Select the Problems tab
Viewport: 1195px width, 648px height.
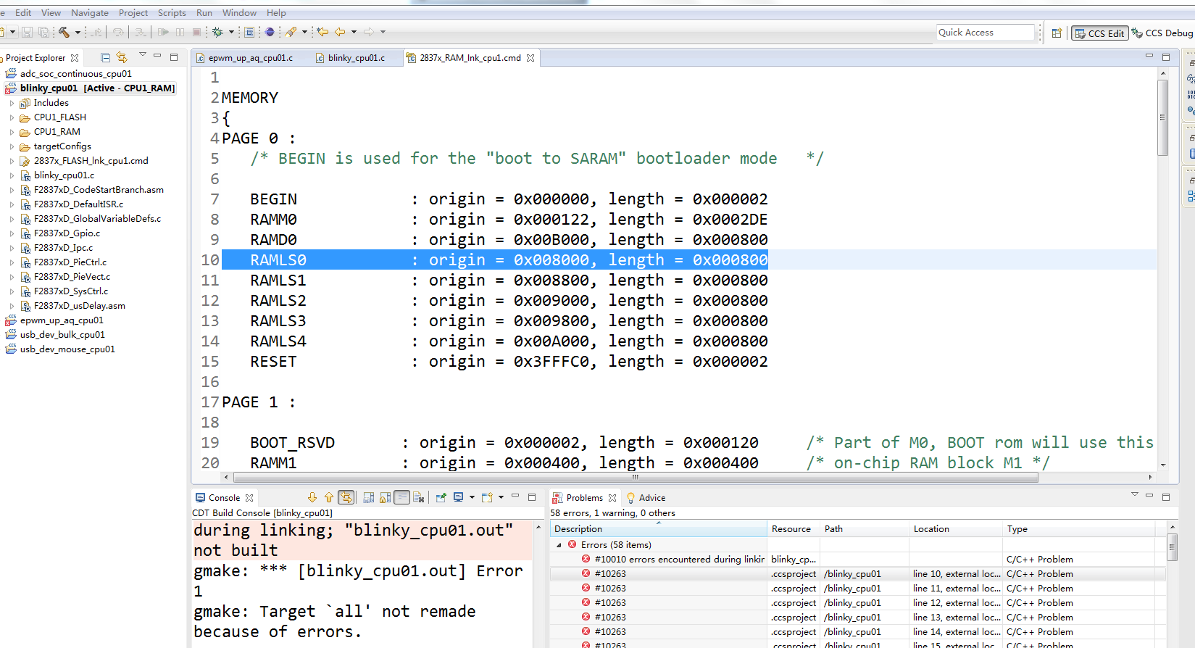pos(584,498)
